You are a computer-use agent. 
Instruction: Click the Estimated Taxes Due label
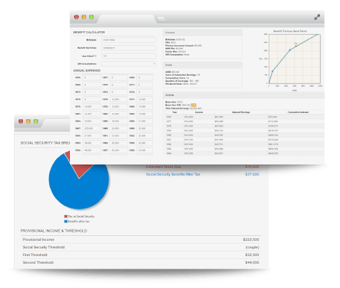pyautogui.click(x=163, y=167)
